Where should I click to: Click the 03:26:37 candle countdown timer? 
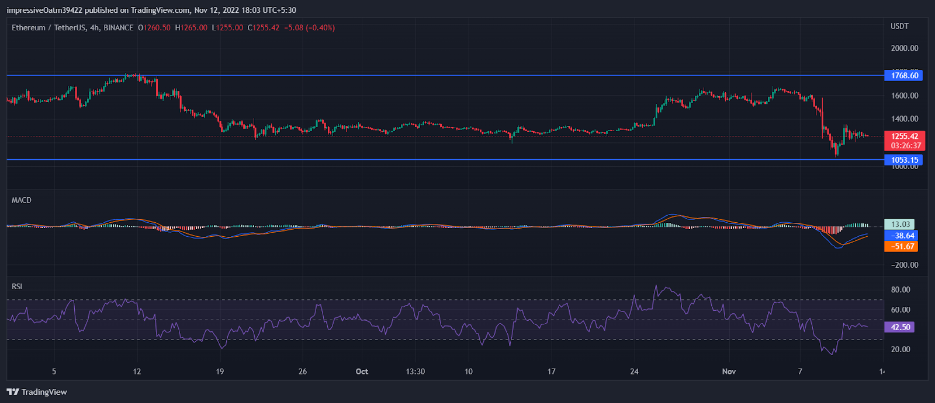pyautogui.click(x=905, y=146)
